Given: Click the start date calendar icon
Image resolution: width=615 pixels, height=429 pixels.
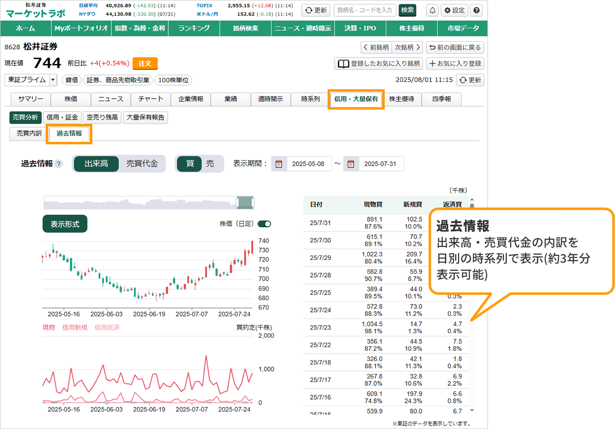Looking at the screenshot, I should (x=278, y=164).
